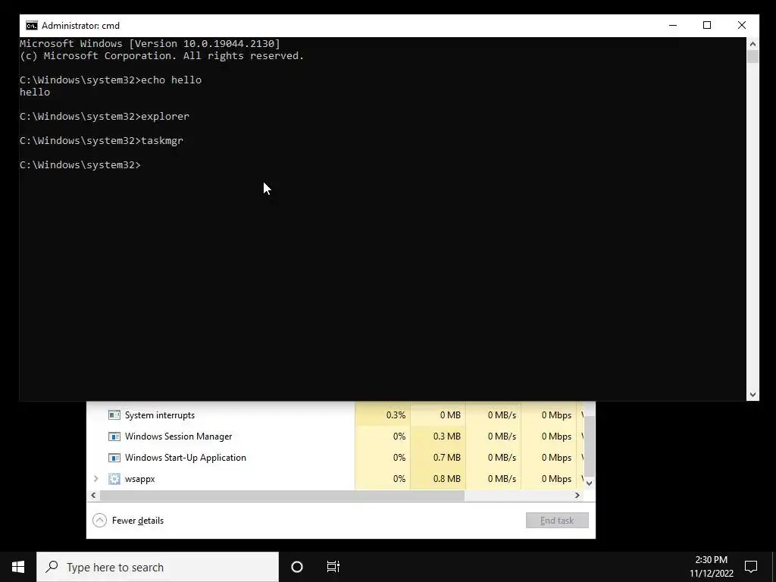Click Task Manager horizontal scroll left arrow
This screenshot has width=776, height=582.
point(93,496)
